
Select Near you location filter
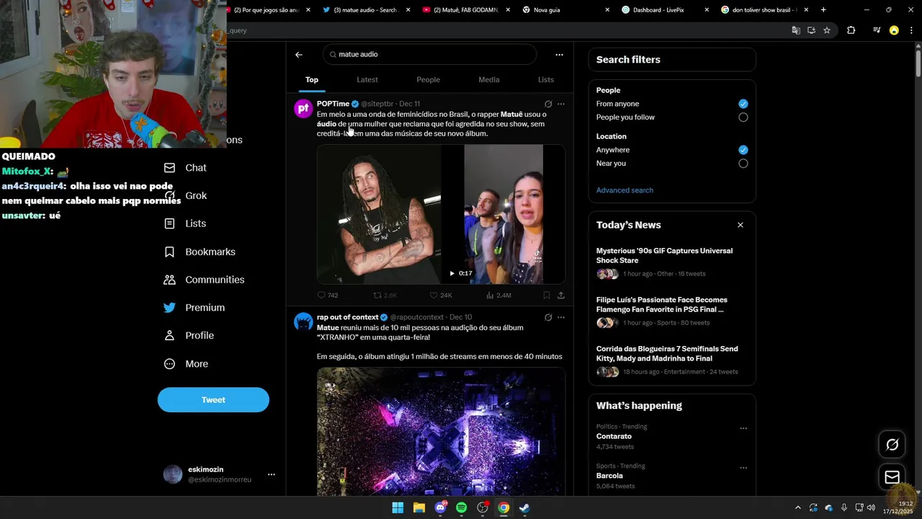(743, 164)
